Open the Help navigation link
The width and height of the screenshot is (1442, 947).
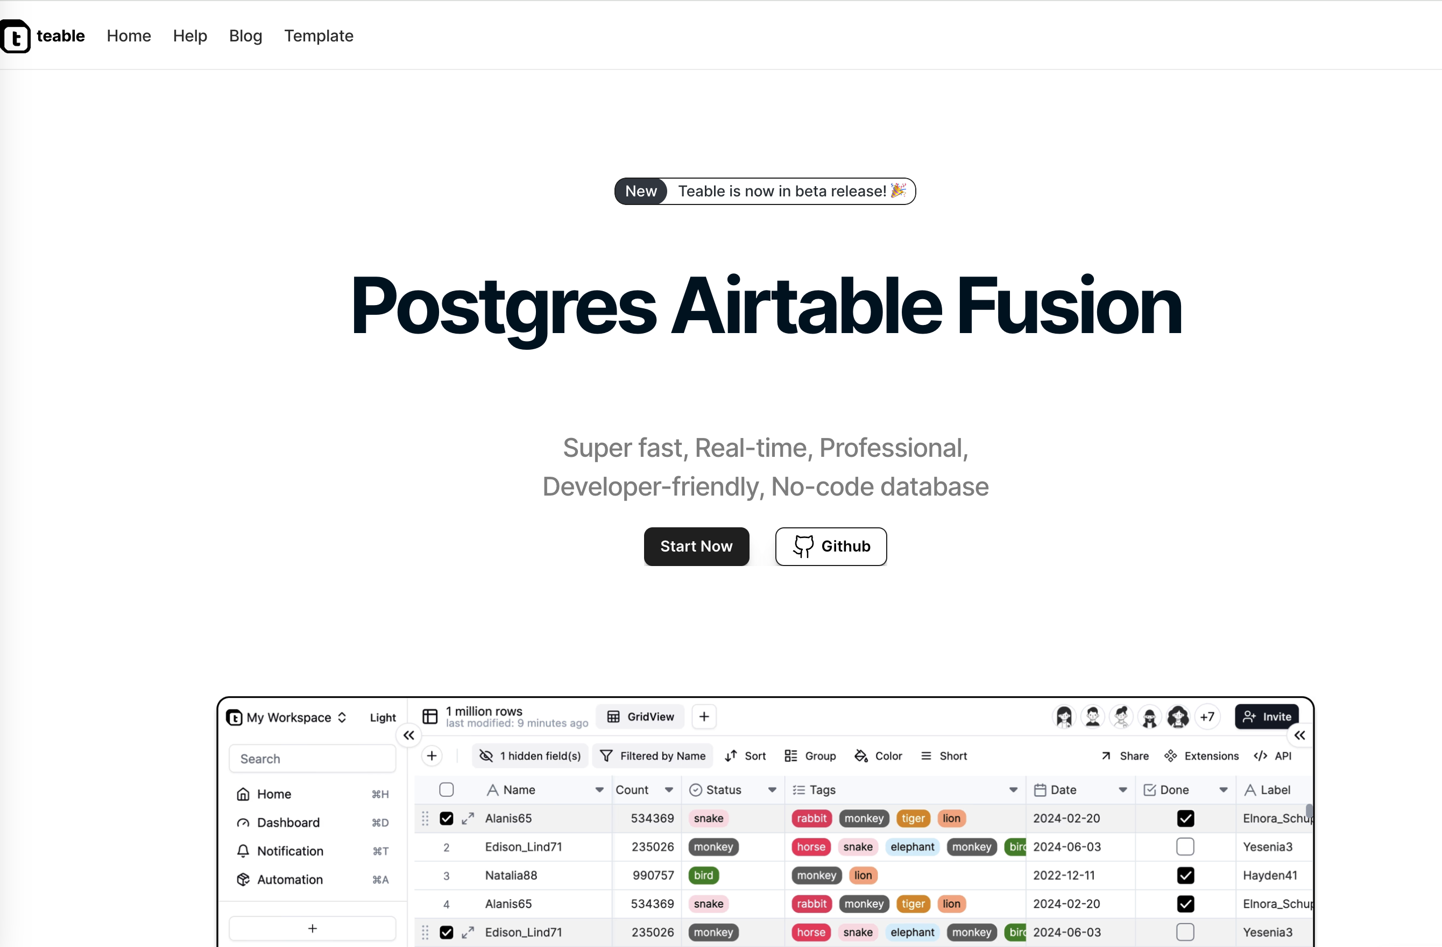(x=189, y=36)
